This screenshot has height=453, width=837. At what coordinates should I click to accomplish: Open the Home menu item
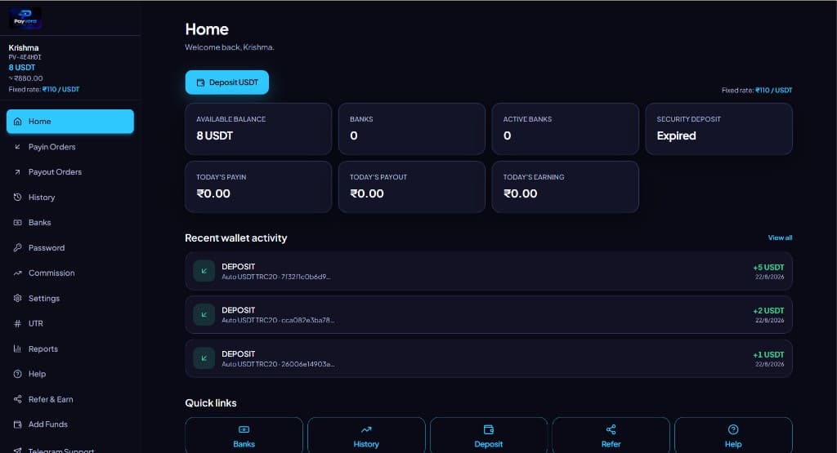point(70,122)
